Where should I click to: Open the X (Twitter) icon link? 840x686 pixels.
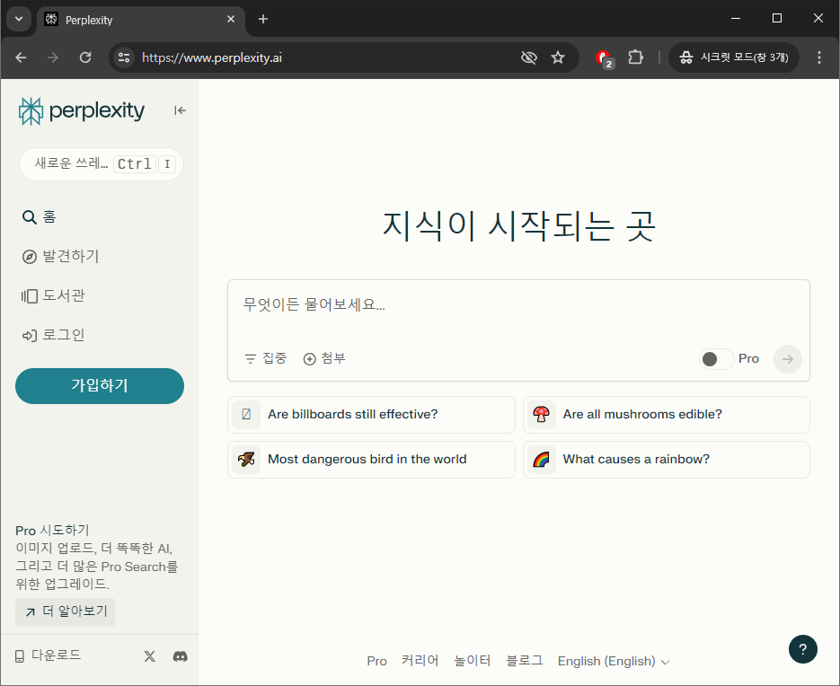pyautogui.click(x=149, y=656)
